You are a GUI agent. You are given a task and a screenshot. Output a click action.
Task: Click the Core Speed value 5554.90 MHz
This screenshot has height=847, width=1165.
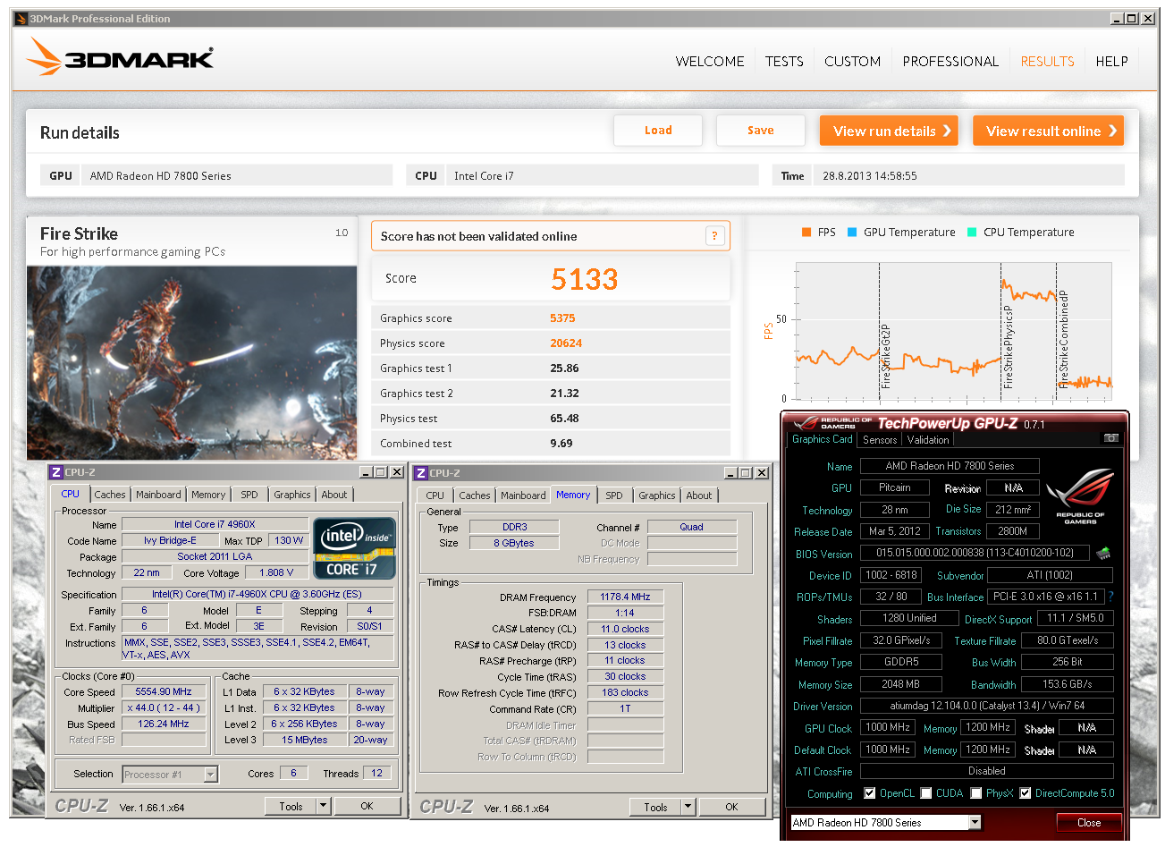coord(164,691)
